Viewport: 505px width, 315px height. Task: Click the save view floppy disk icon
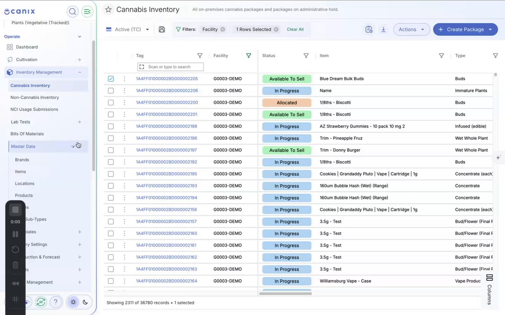pos(162,29)
